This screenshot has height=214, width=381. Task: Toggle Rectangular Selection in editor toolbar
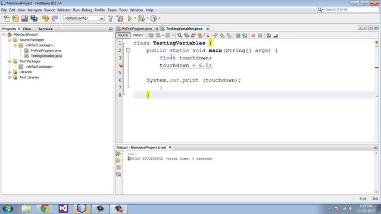[x=207, y=36]
